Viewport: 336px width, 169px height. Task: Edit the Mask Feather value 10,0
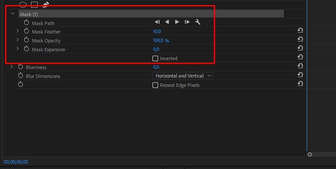pyautogui.click(x=157, y=31)
